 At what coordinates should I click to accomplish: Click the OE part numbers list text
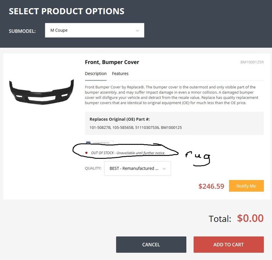click(136, 127)
